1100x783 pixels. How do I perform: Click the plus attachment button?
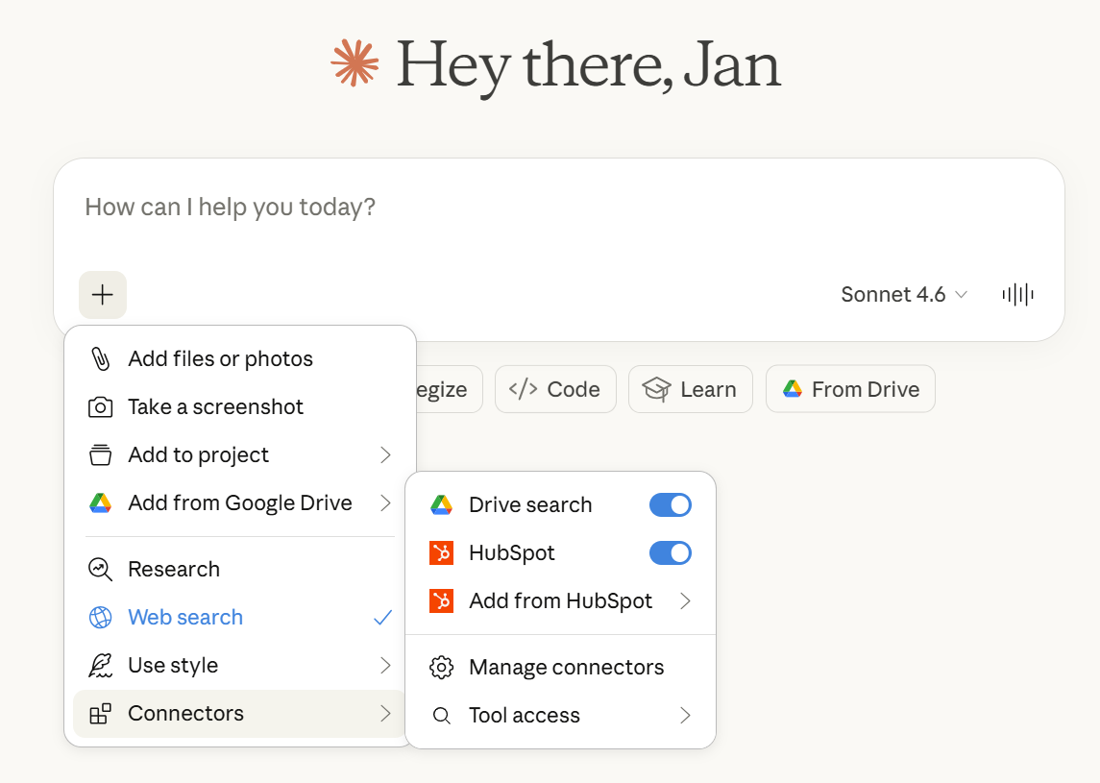102,295
